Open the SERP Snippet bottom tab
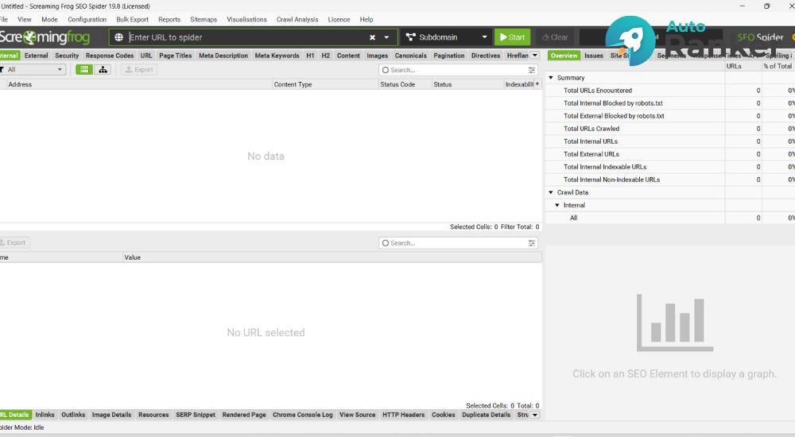The image size is (795, 437). pyautogui.click(x=196, y=415)
